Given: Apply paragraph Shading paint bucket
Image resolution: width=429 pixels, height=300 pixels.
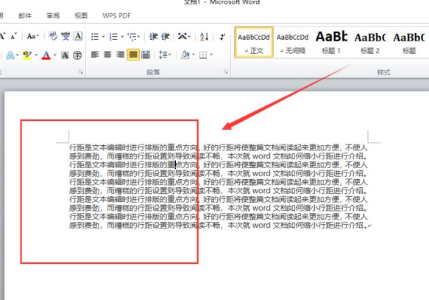Looking at the screenshot, I should click(x=185, y=55).
